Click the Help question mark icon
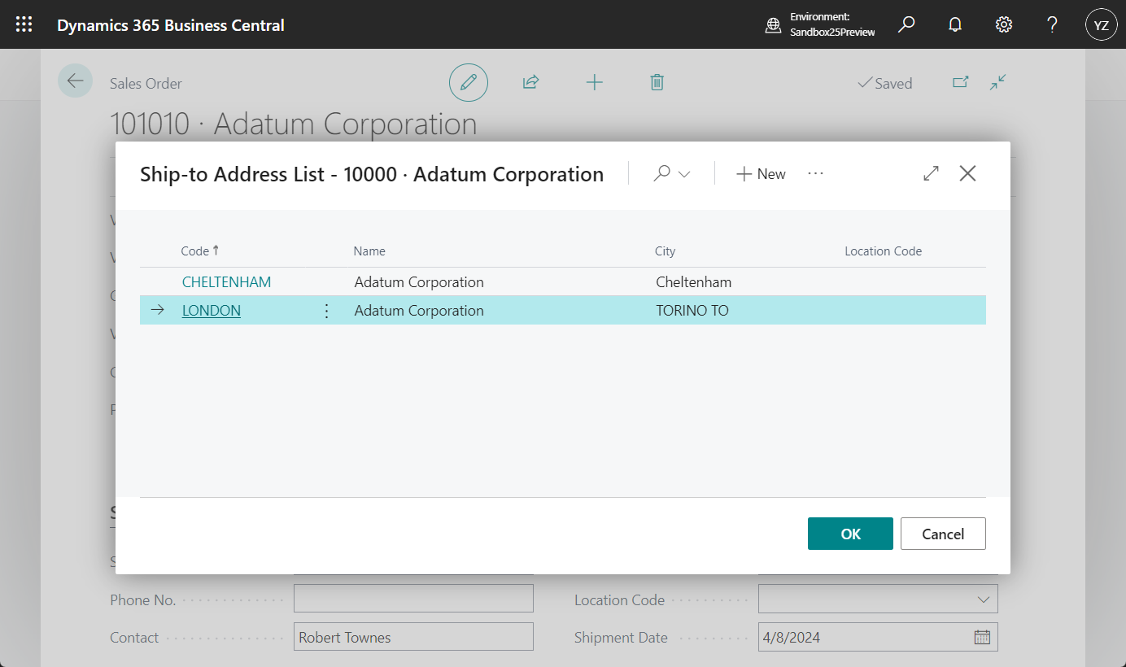 point(1052,24)
